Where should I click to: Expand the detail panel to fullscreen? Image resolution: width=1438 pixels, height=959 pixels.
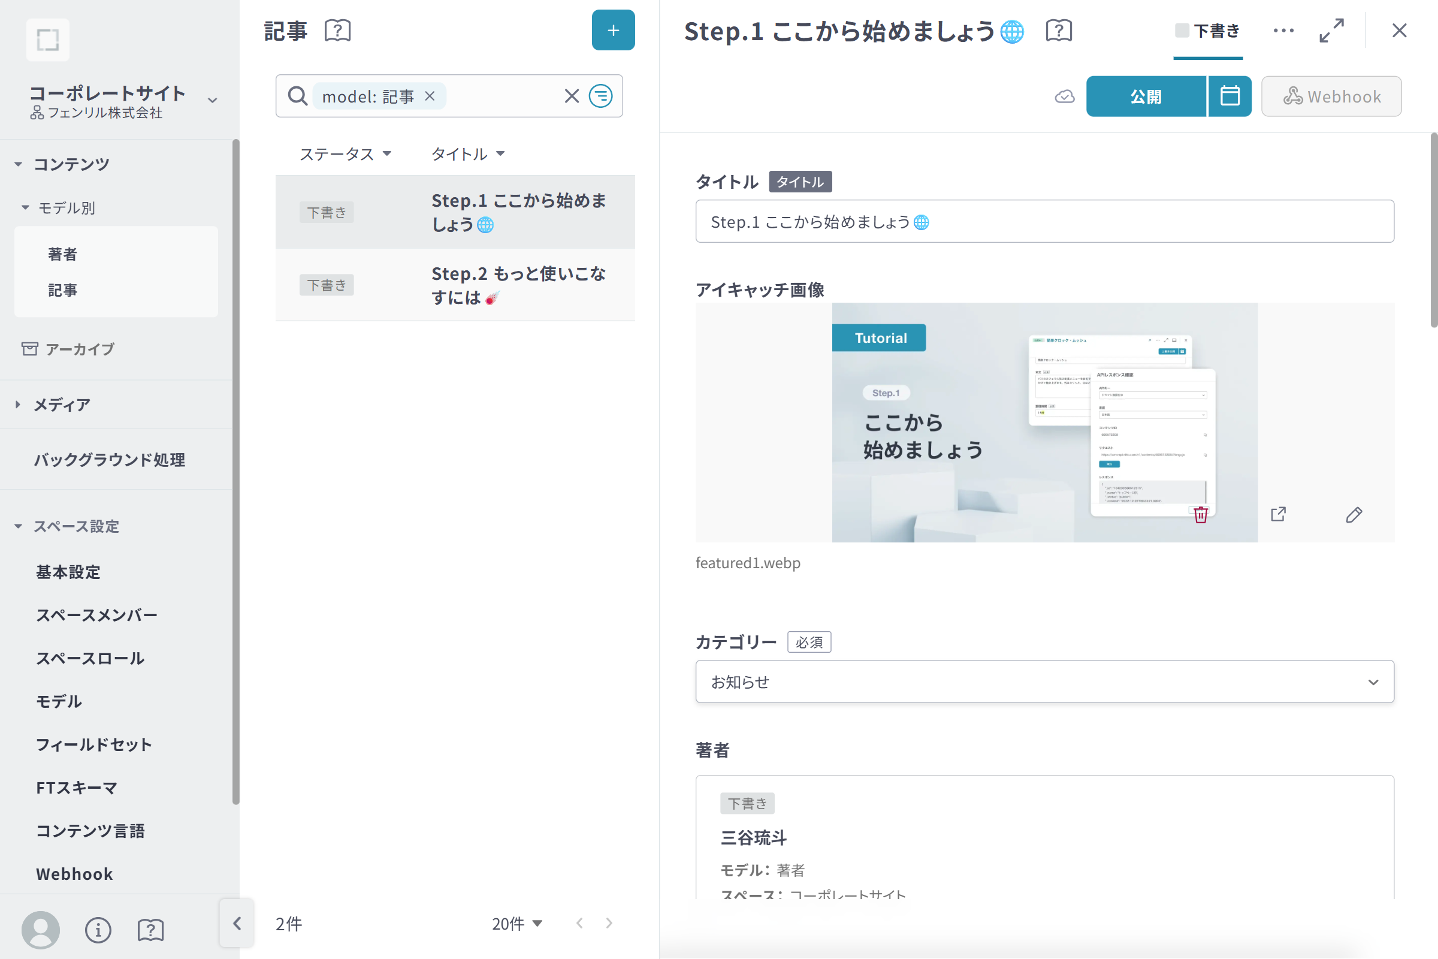pyautogui.click(x=1331, y=30)
